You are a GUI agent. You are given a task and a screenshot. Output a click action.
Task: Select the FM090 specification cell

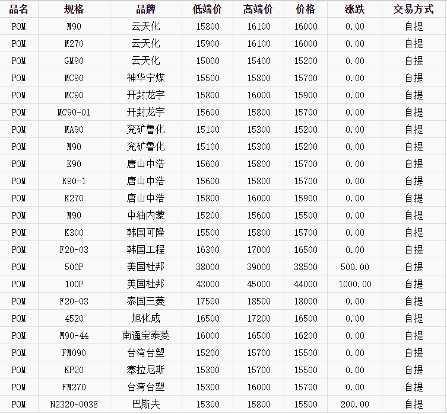pos(74,353)
